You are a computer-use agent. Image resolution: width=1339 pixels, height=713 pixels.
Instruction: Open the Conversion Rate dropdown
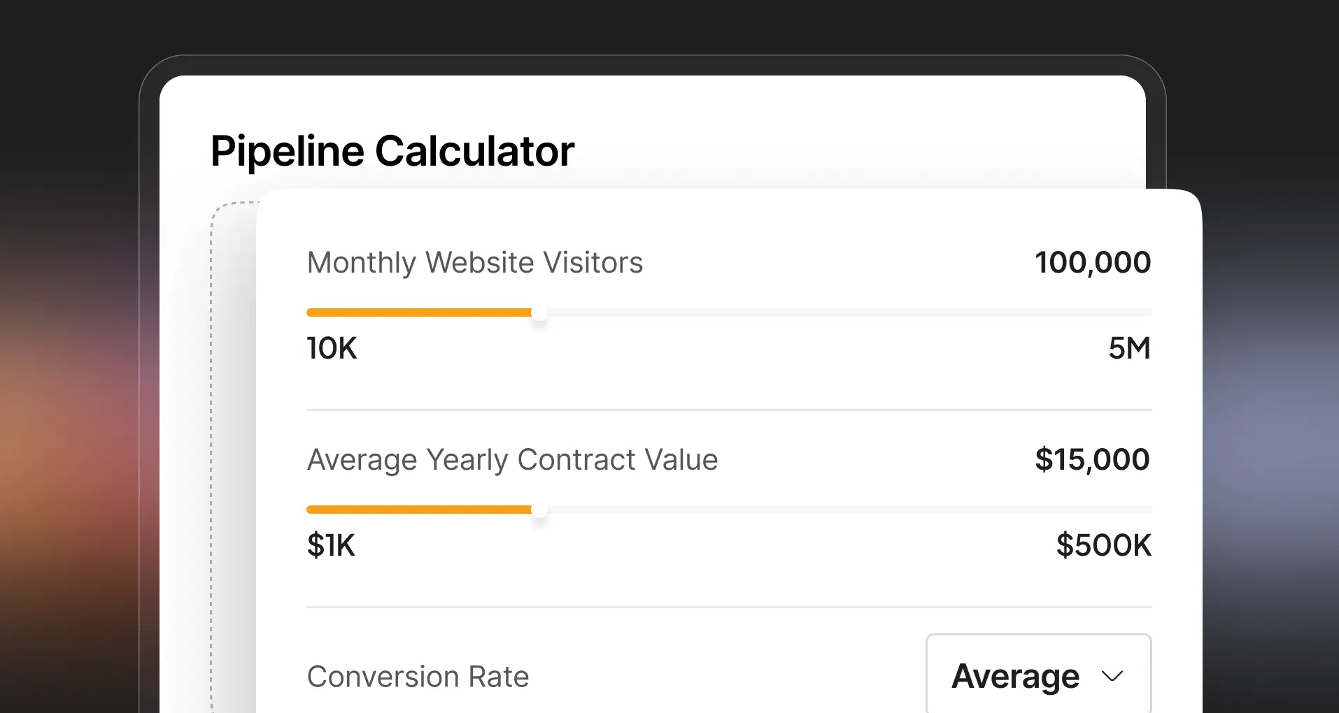(x=1038, y=675)
